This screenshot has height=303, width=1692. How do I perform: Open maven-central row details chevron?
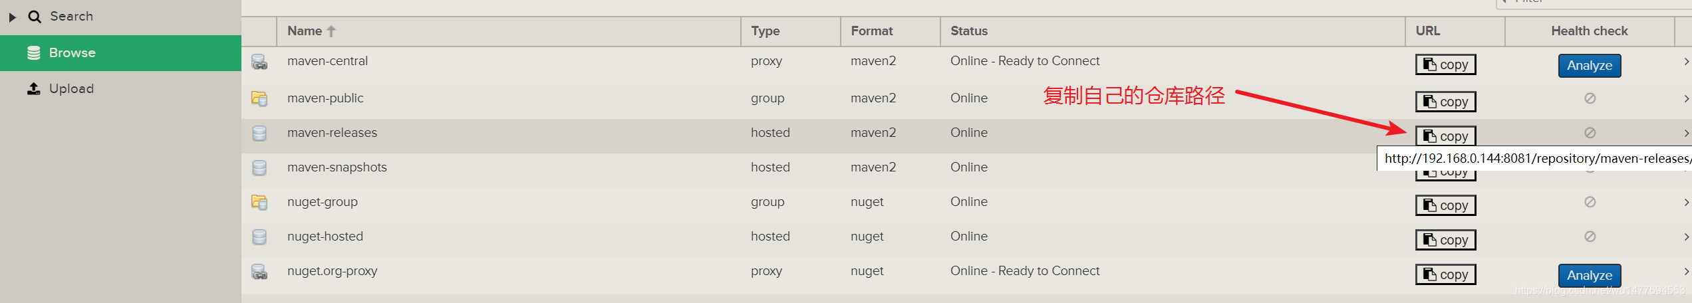pos(1686,62)
